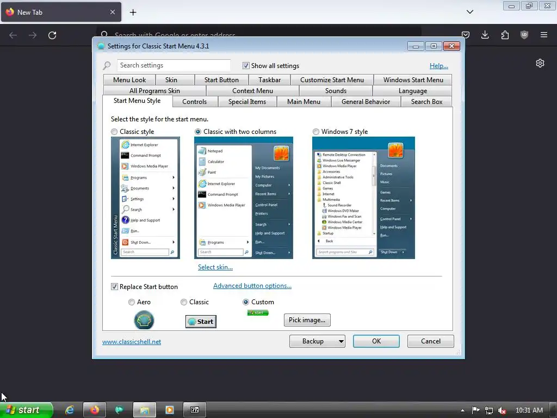Choose the Aero start button option
This screenshot has width=557, height=418.
[x=132, y=302]
